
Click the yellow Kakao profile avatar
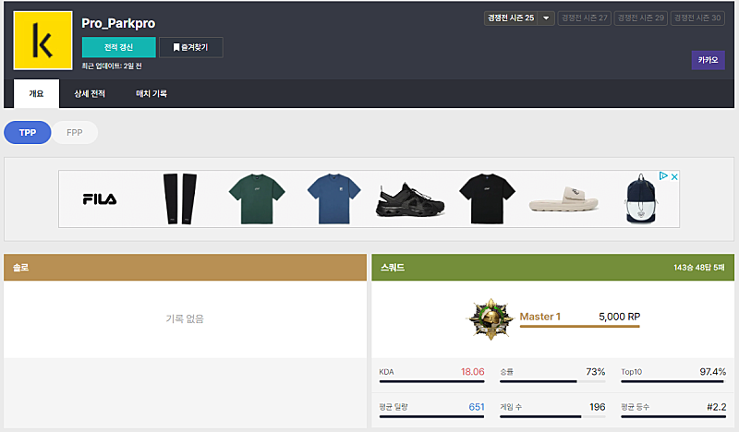[x=42, y=41]
